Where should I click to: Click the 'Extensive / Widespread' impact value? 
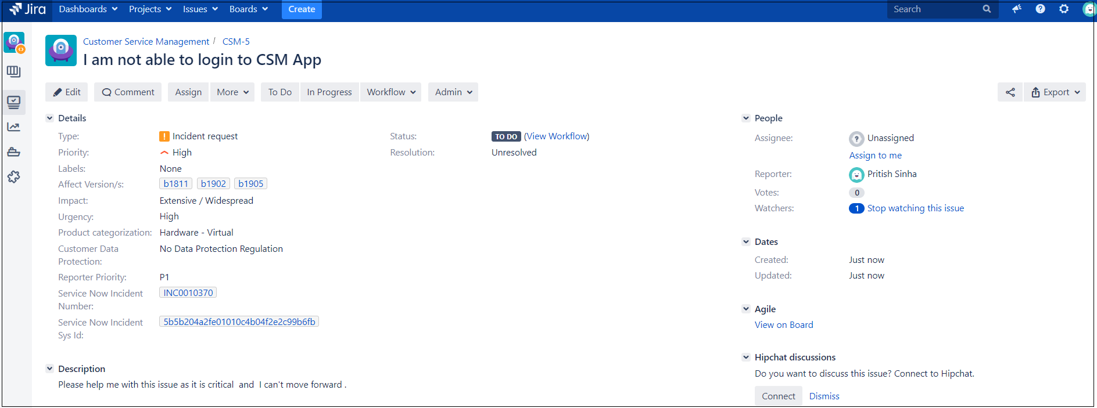(206, 201)
